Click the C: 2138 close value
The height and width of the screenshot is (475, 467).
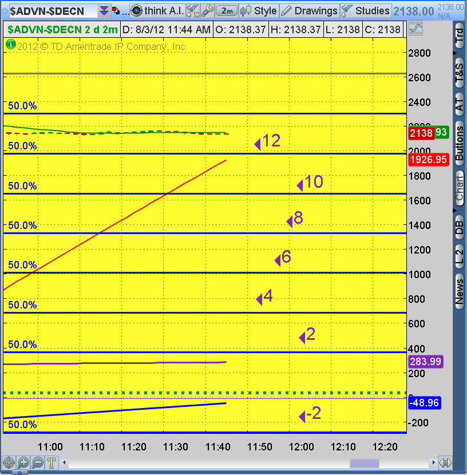tap(382, 30)
